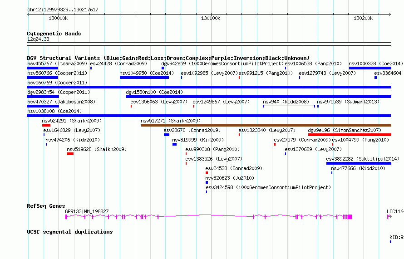Image resolution: width=404 pixels, height=259 pixels.
Task: Open esv990308 (Pang2010) label
Action: pos(212,149)
